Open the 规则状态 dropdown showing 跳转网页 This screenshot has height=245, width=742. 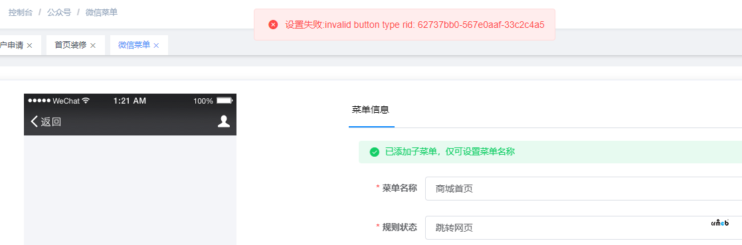[583, 228]
